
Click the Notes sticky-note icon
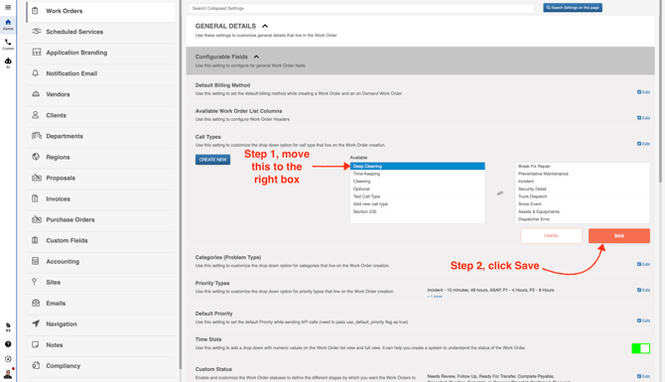36,344
